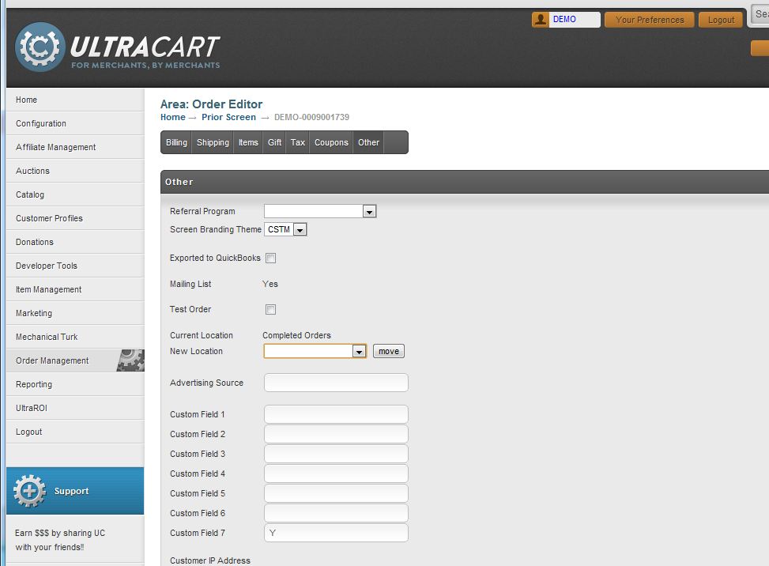
Task: Open UltraROI menu item
Action: click(75, 408)
